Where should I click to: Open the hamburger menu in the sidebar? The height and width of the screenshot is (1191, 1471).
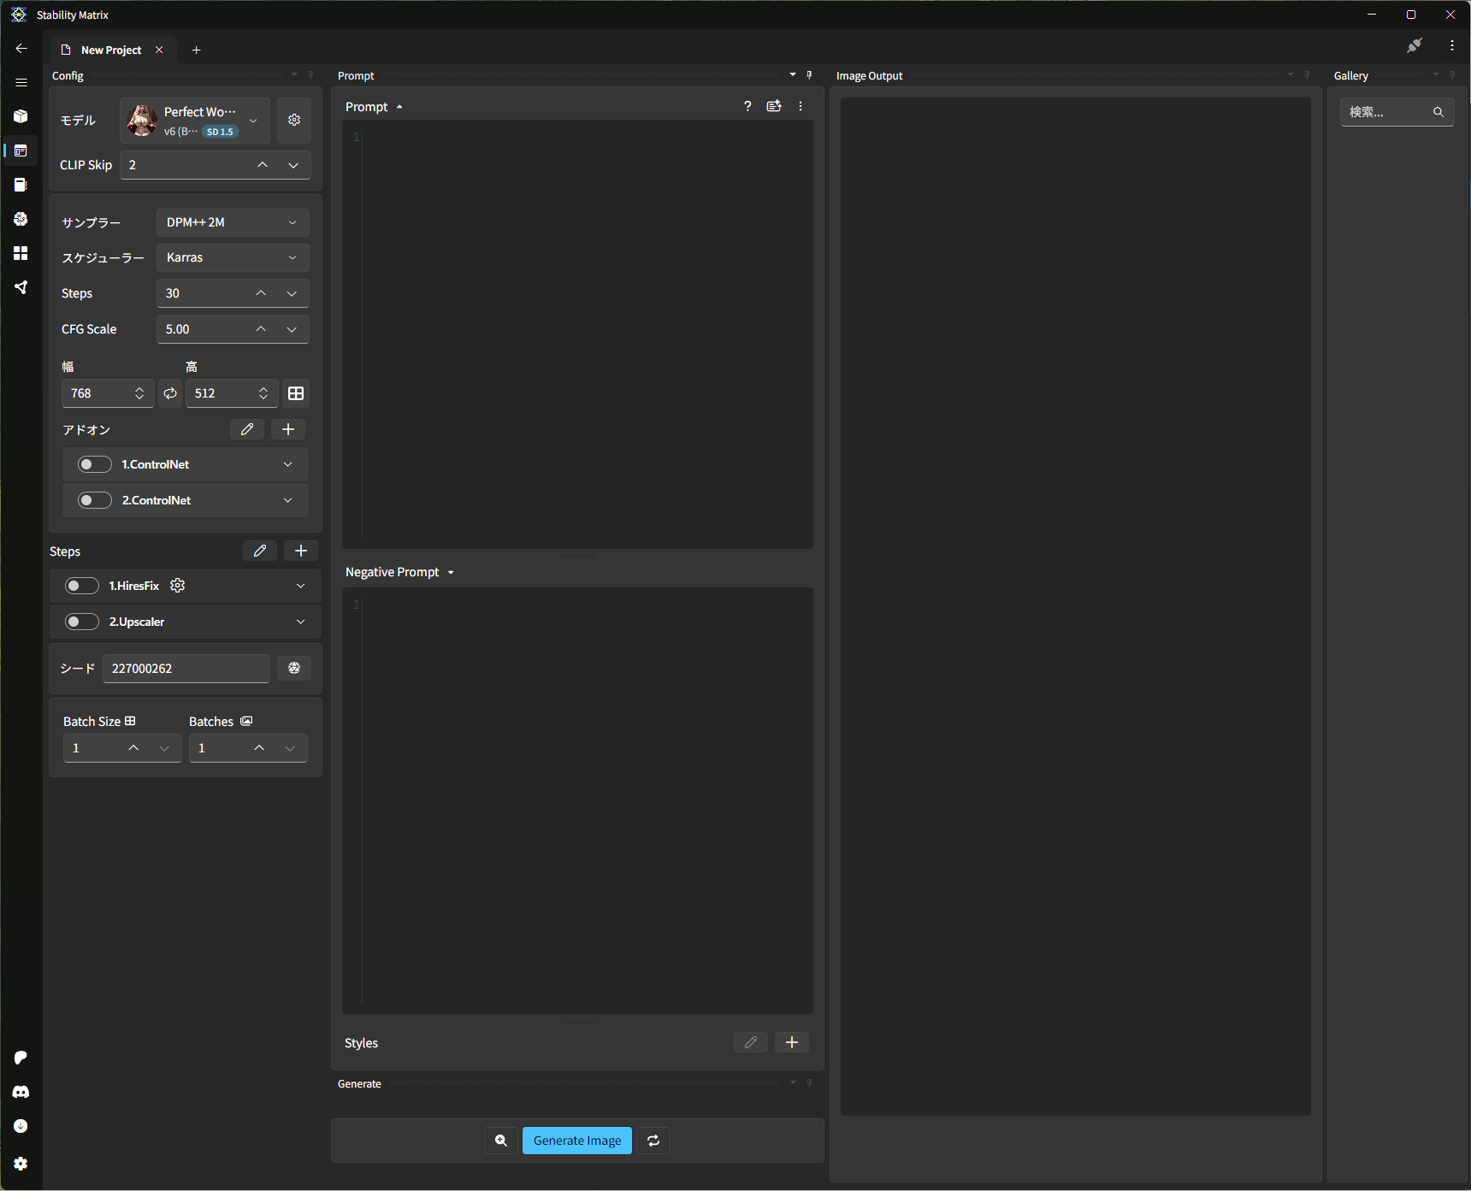pyautogui.click(x=21, y=83)
